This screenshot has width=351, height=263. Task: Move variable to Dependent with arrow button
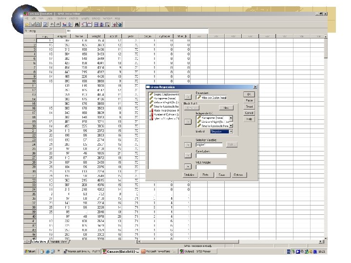[x=188, y=97]
